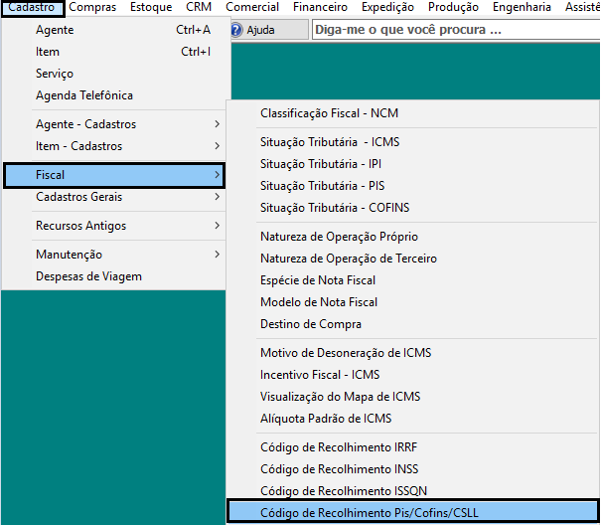Select Item entry with Ctrl+I shortcut
The width and height of the screenshot is (601, 525).
click(x=116, y=52)
